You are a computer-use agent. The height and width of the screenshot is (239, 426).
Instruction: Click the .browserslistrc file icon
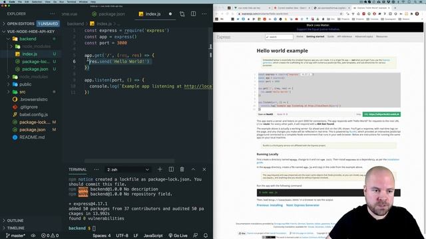tap(15, 100)
